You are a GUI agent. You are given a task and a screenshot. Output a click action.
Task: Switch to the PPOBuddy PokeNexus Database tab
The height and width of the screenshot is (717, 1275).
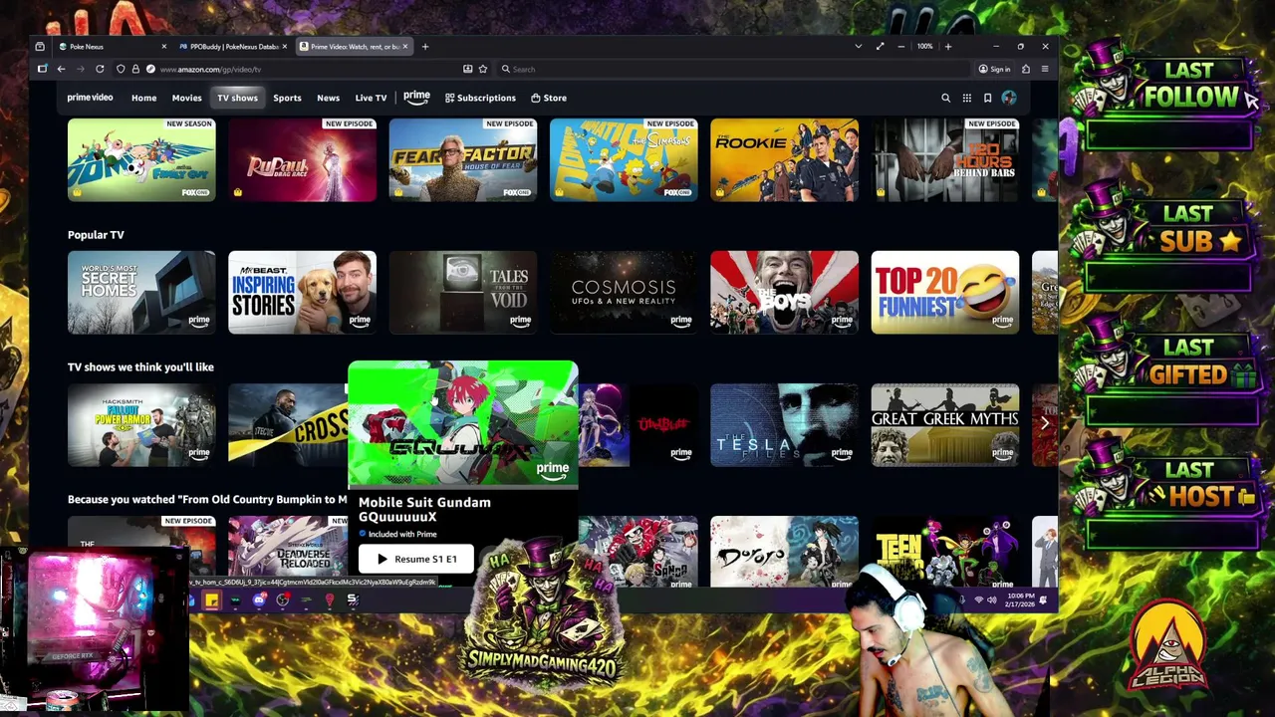coord(233,47)
